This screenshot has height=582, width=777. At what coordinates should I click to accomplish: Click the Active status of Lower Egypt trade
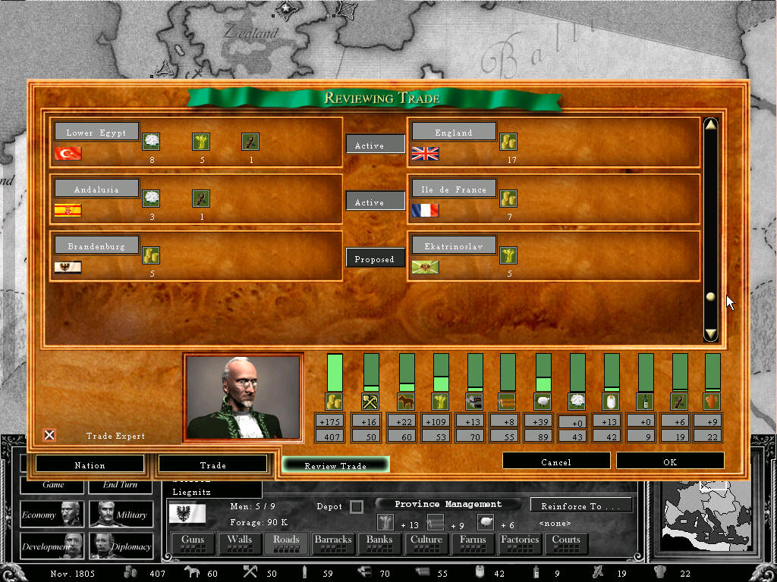pyautogui.click(x=375, y=145)
